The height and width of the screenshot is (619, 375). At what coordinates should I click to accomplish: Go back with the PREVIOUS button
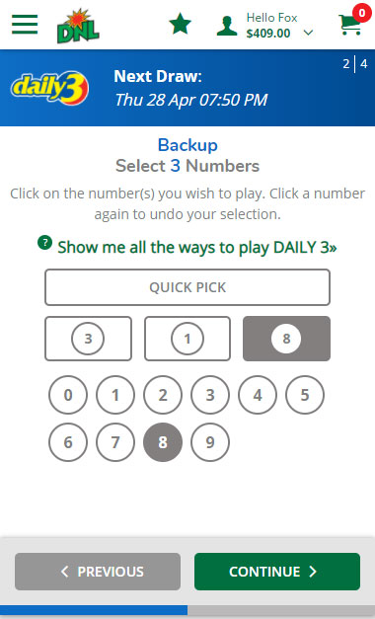pos(98,572)
